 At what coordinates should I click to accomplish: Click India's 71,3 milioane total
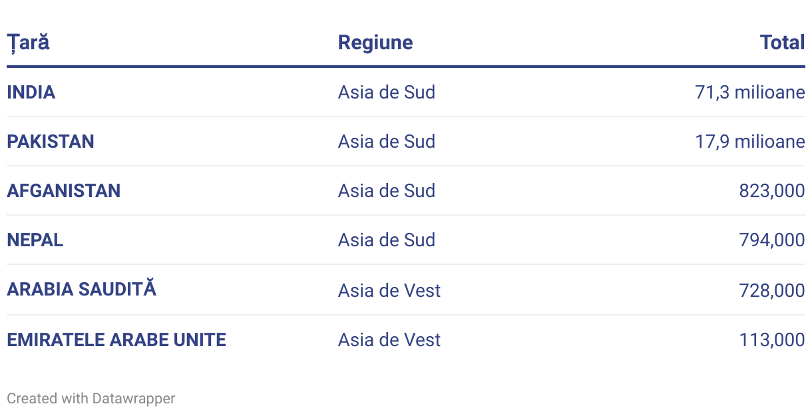[x=749, y=92]
